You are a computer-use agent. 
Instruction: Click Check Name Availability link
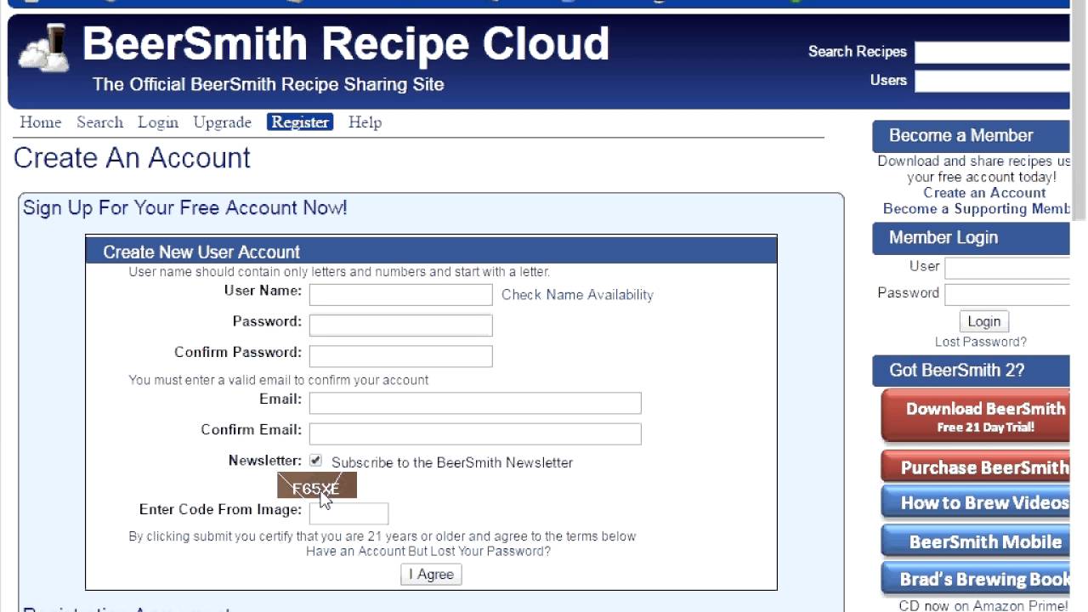click(x=577, y=295)
